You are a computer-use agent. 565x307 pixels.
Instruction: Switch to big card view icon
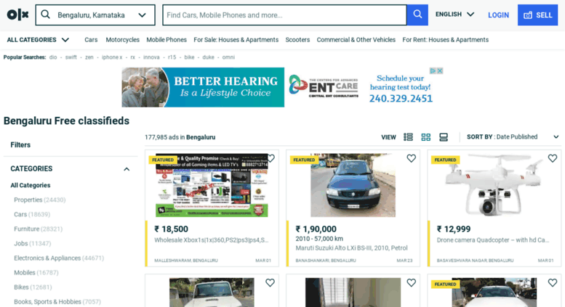tap(444, 137)
